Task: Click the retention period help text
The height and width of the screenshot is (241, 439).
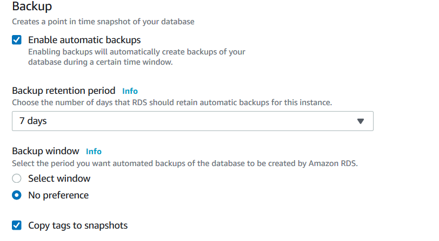Action: point(172,102)
